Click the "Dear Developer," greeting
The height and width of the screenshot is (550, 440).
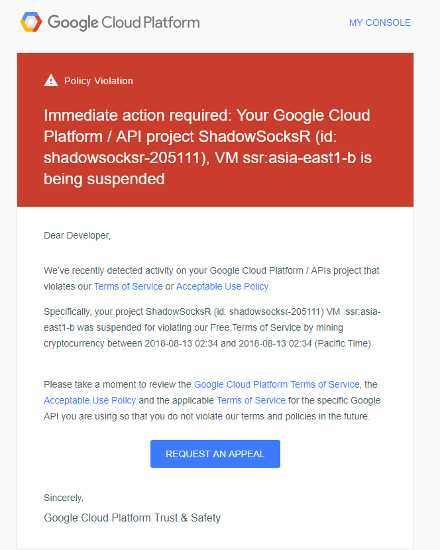coord(77,235)
